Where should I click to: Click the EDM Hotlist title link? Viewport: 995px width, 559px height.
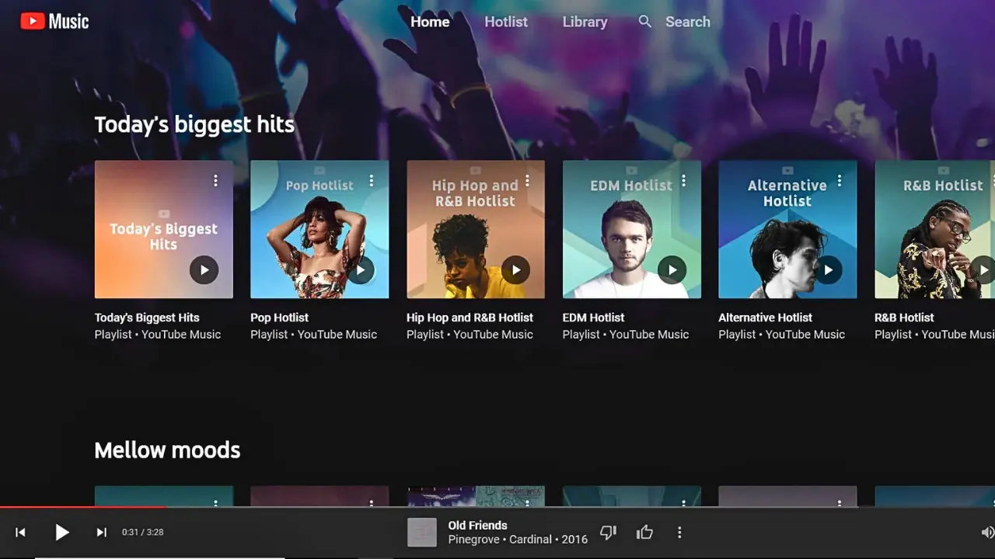(x=593, y=318)
